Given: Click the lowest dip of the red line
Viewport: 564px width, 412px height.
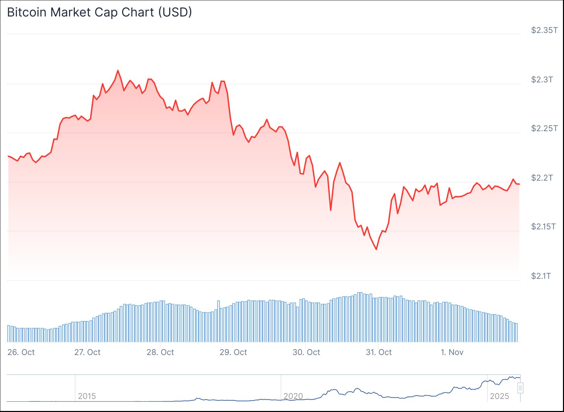Looking at the screenshot, I should 376,249.
